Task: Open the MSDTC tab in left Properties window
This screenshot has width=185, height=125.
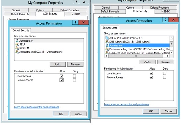Action: pyautogui.click(x=76, y=14)
